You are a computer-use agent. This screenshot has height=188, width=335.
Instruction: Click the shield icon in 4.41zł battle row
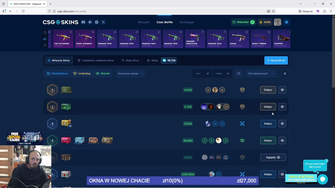(x=242, y=90)
